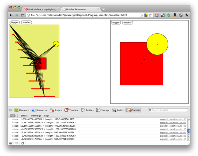Click the gray globe extension icon
Viewport: 198px width, 156px height.
pyautogui.click(x=181, y=15)
